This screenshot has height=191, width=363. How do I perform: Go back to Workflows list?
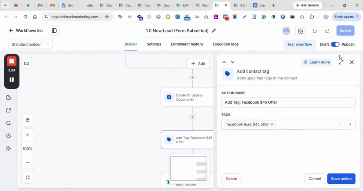[26, 30]
